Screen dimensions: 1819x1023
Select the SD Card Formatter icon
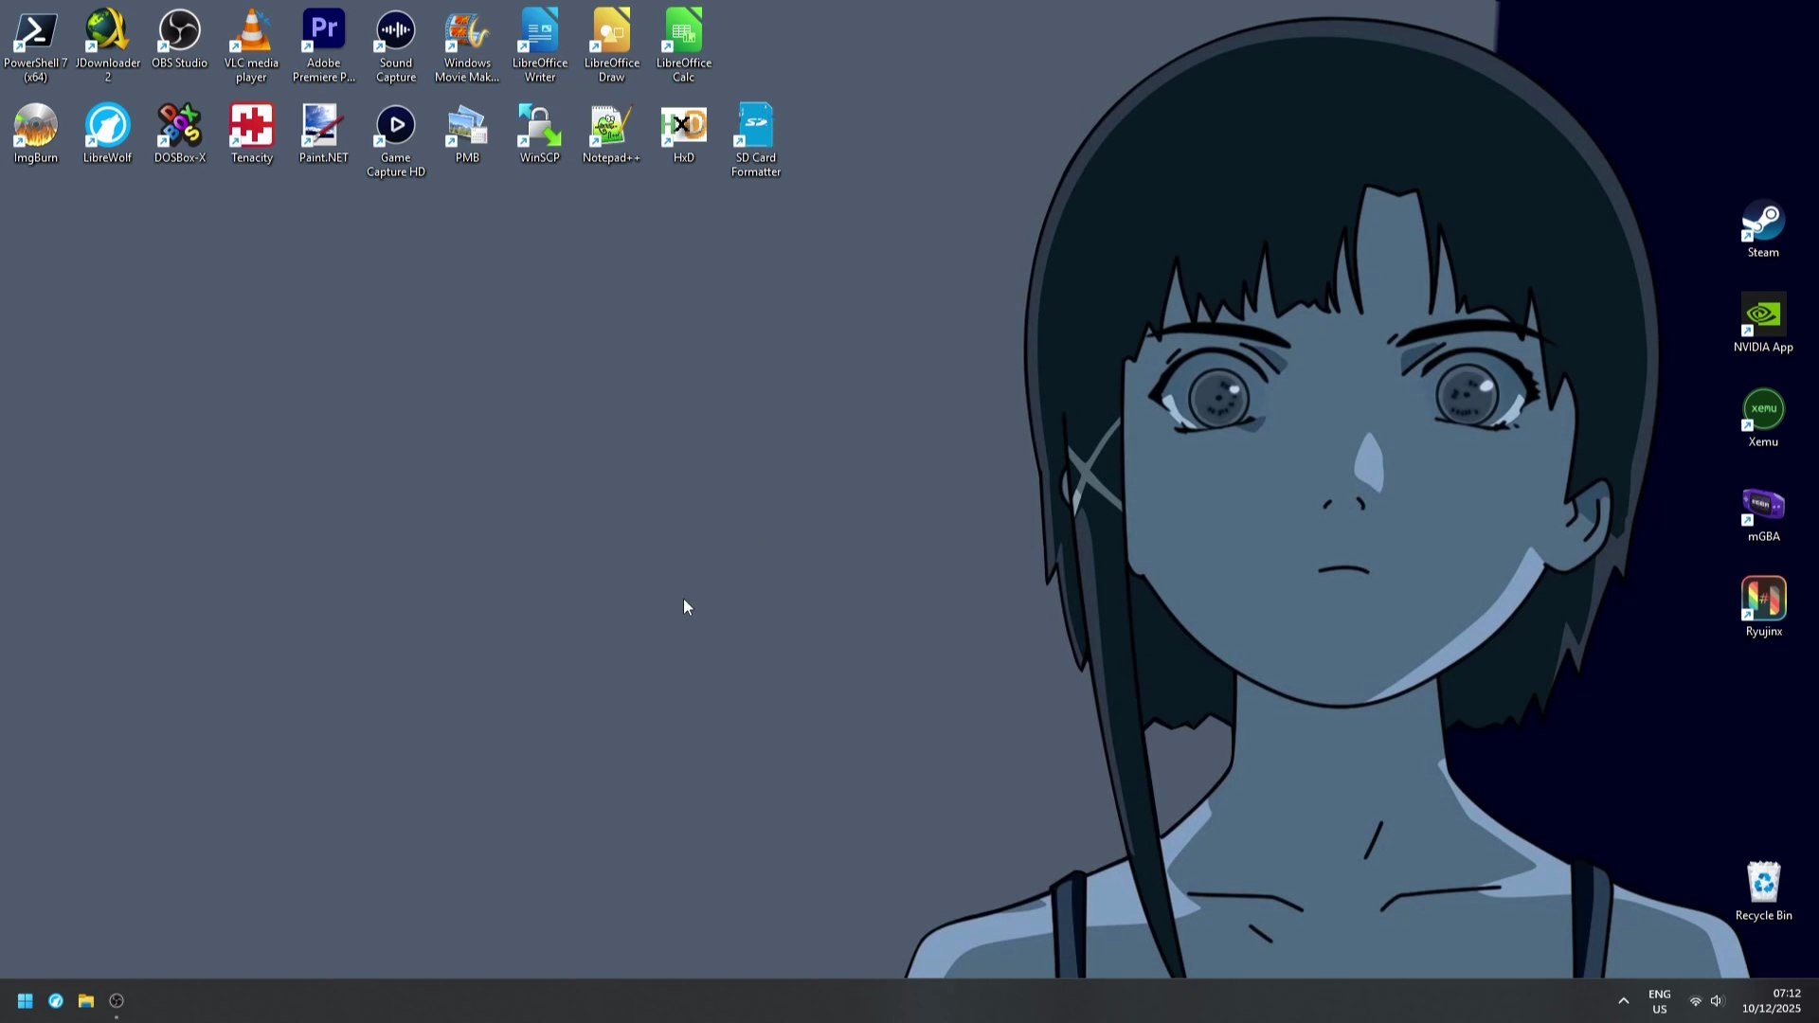pyautogui.click(x=756, y=139)
